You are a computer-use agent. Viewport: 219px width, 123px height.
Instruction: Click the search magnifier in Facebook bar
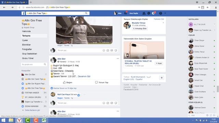pyautogui.click(x=86, y=13)
